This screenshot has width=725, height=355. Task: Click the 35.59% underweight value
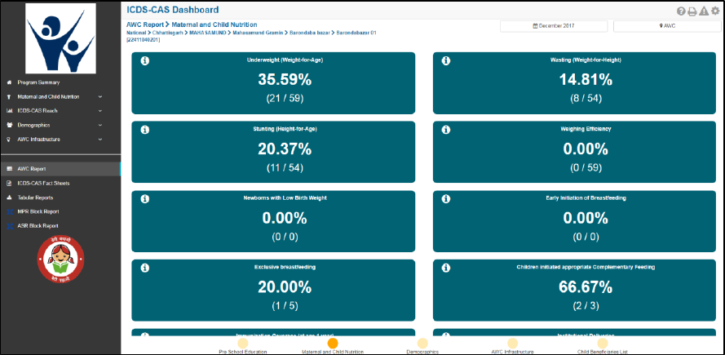tap(285, 80)
